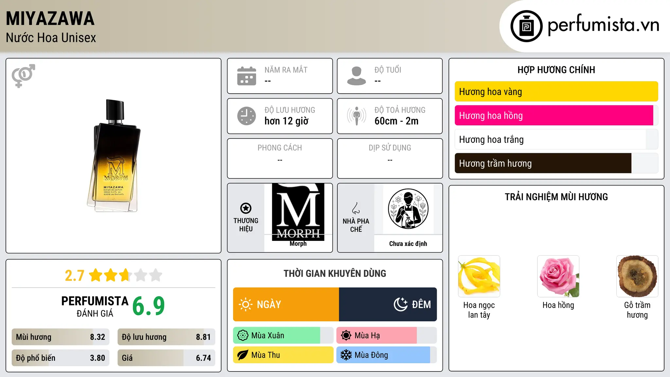The image size is (670, 377).
Task: Click the Độ lưu hương 8.81 score bar
Action: [x=166, y=337]
